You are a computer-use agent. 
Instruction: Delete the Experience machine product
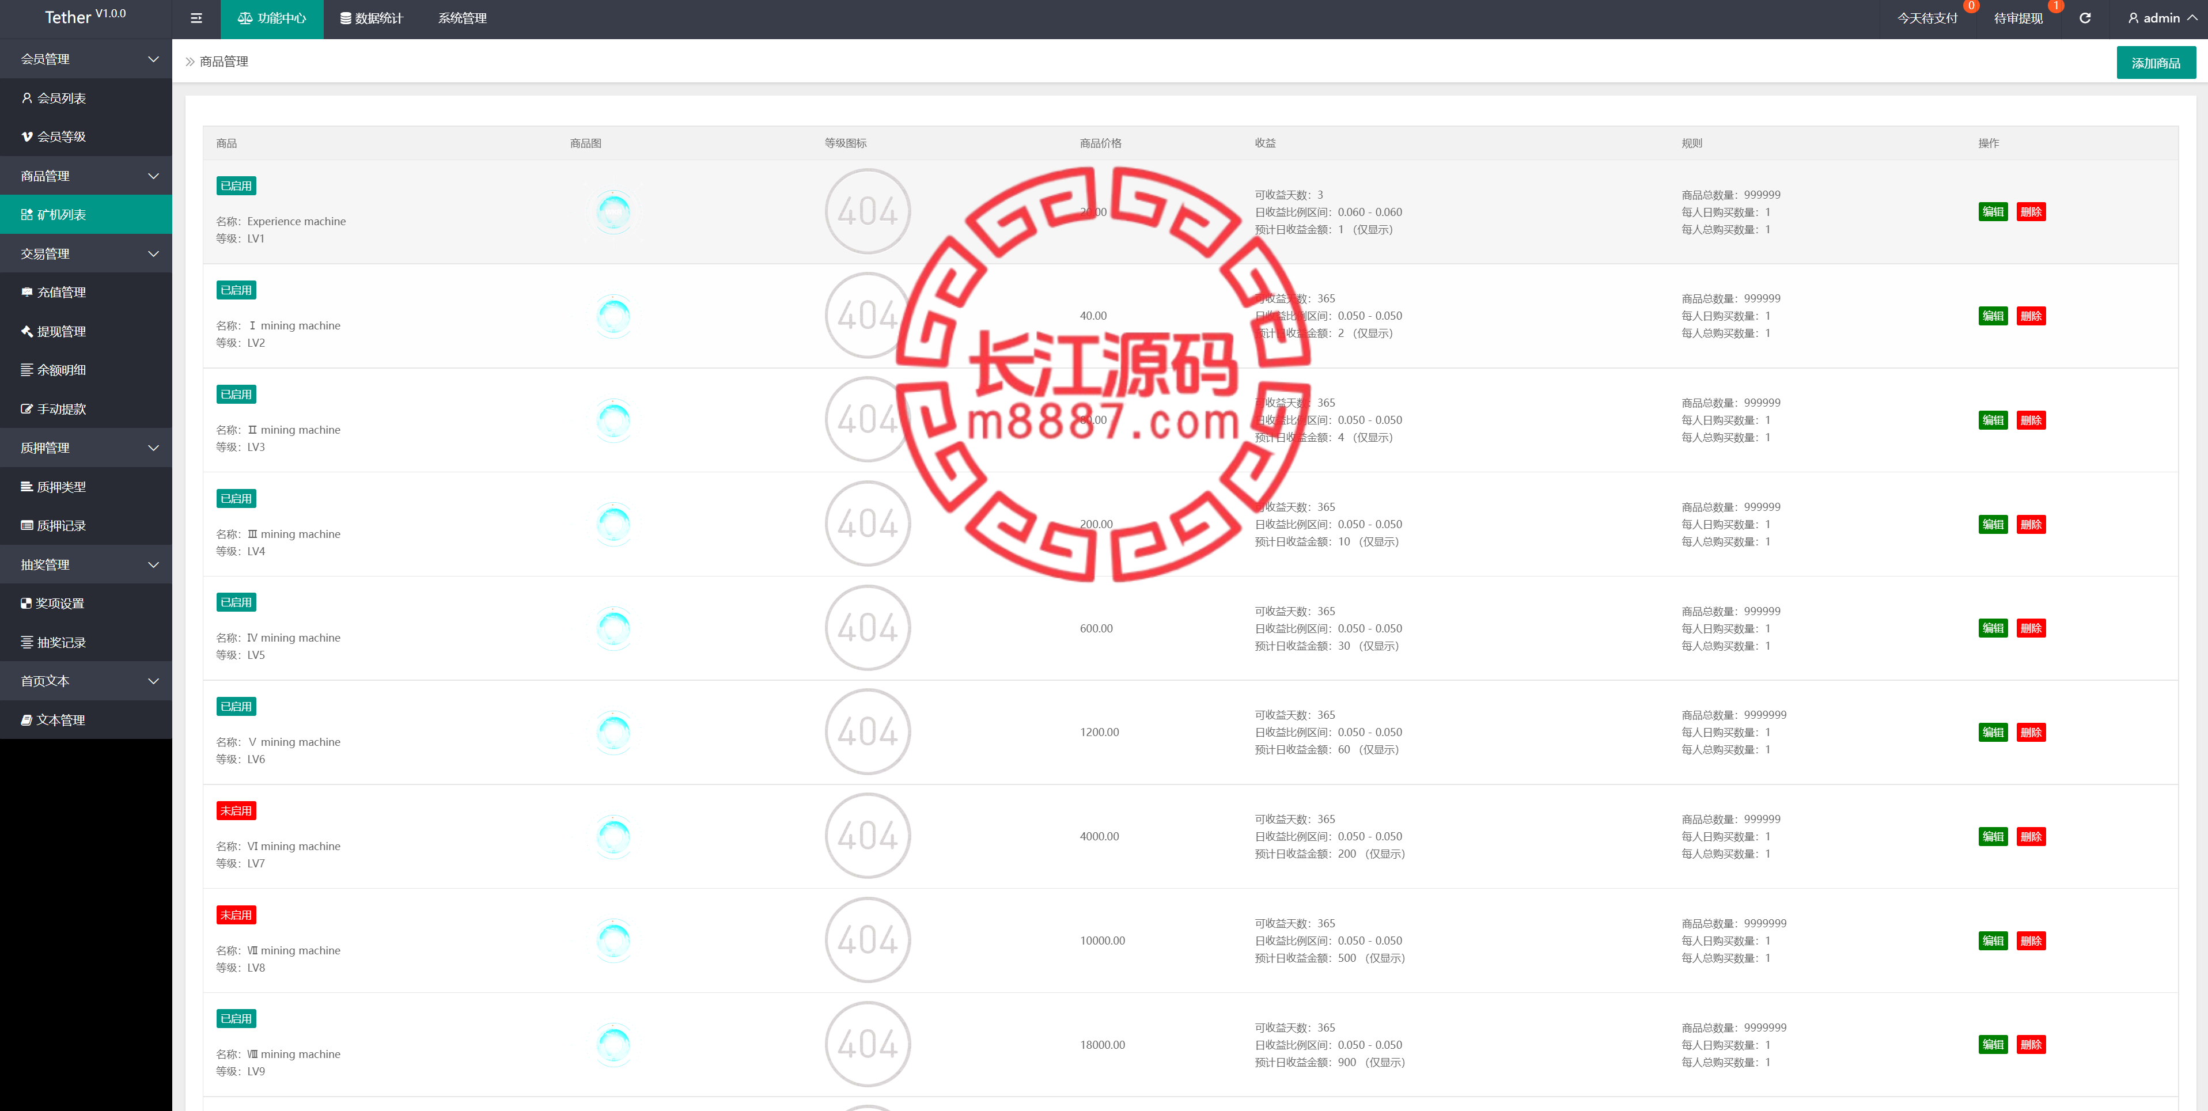coord(2031,212)
